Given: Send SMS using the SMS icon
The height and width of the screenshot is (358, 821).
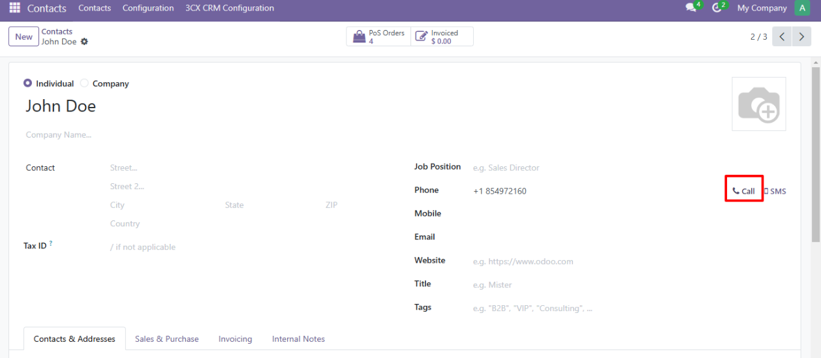Looking at the screenshot, I should pyautogui.click(x=775, y=191).
